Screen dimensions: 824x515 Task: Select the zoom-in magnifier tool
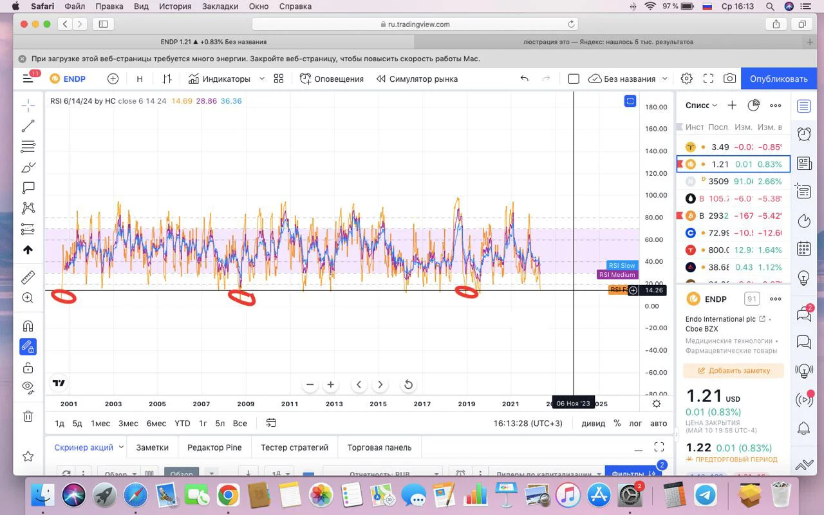[x=28, y=298]
